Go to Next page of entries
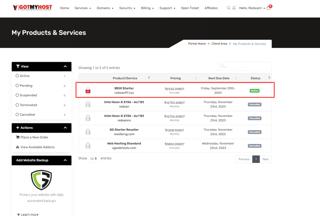The image size is (320, 216). [x=265, y=159]
